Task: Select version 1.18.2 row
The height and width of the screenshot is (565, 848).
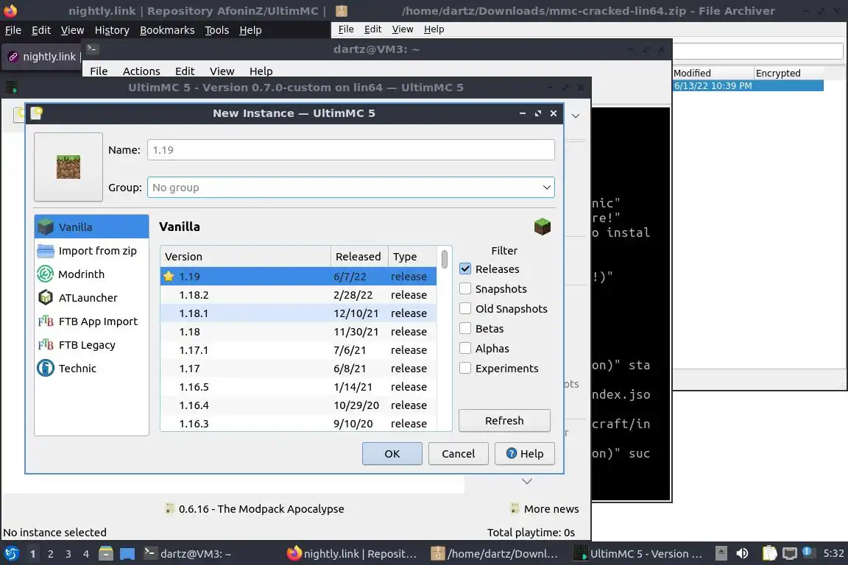Action: point(299,295)
